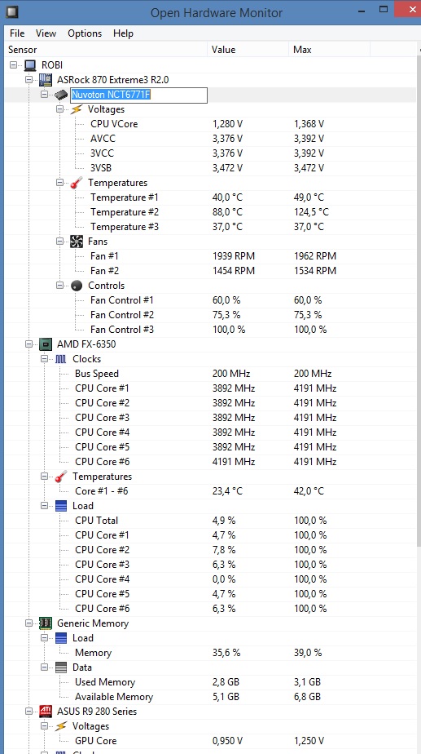Click the Value column header
Viewport: 421px width, 754px height.
[x=248, y=50]
